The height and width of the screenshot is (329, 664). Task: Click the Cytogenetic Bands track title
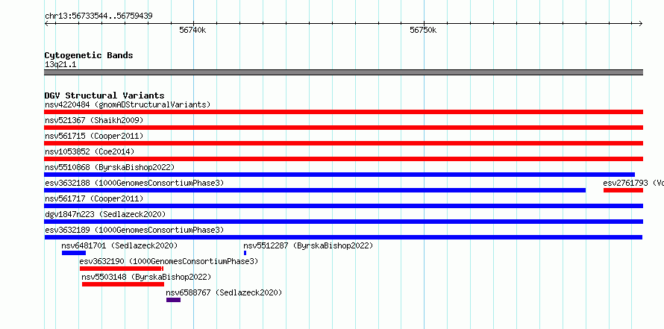(x=89, y=55)
